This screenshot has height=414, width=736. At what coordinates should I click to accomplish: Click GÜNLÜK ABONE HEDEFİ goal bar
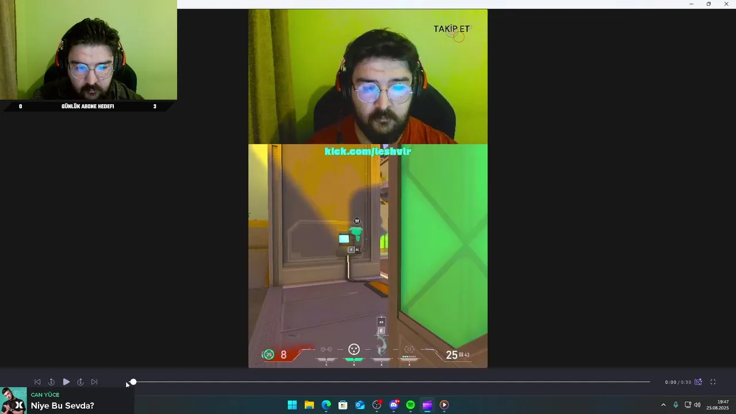(x=88, y=106)
